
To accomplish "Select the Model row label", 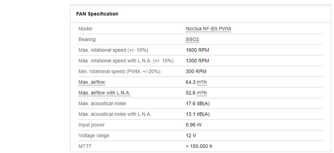I will 85,29.
